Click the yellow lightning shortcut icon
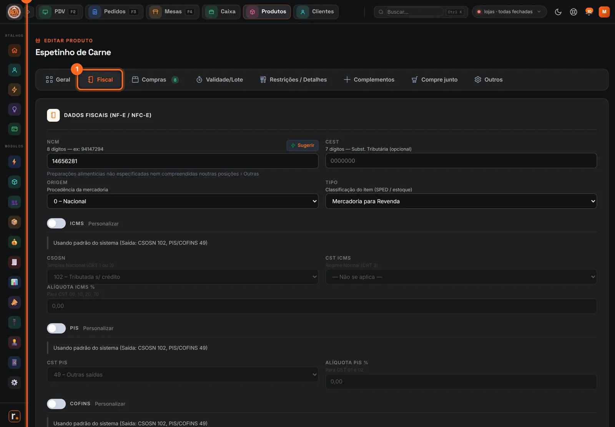The width and height of the screenshot is (615, 427). point(14,89)
